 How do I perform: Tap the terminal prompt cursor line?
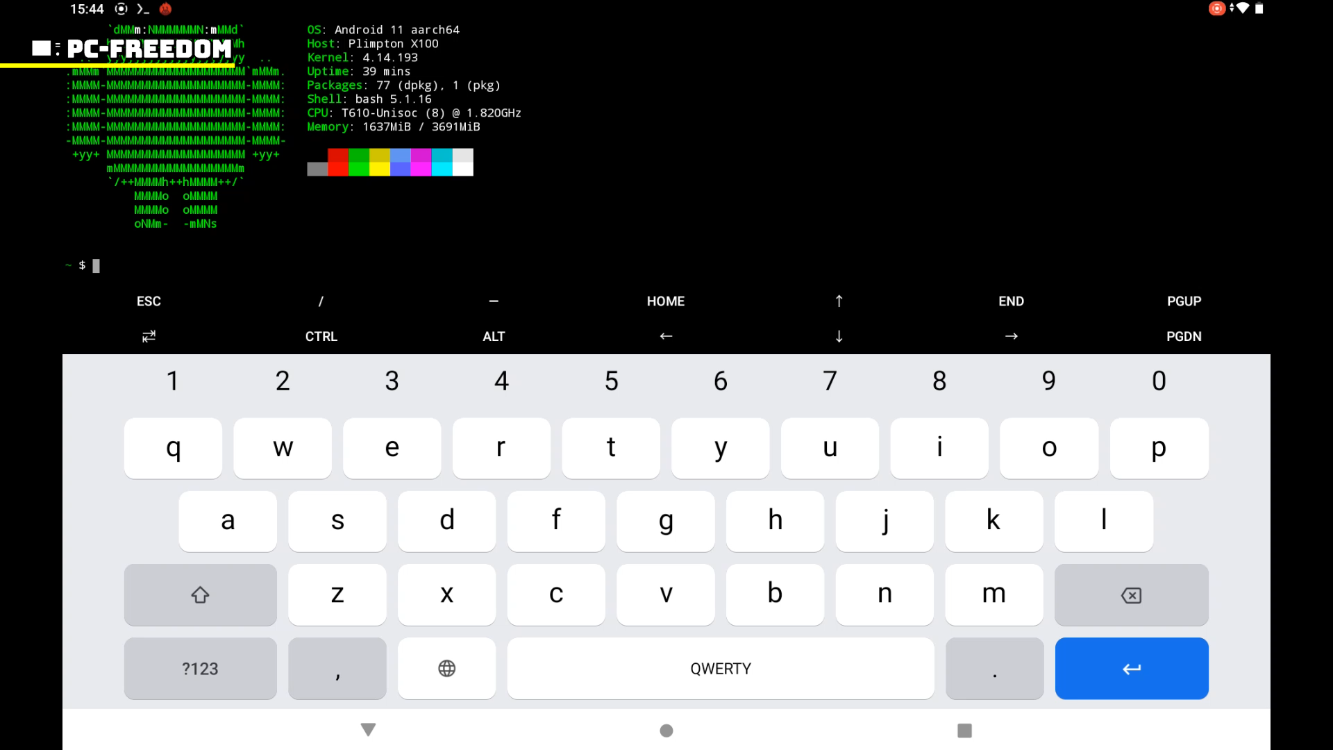96,265
